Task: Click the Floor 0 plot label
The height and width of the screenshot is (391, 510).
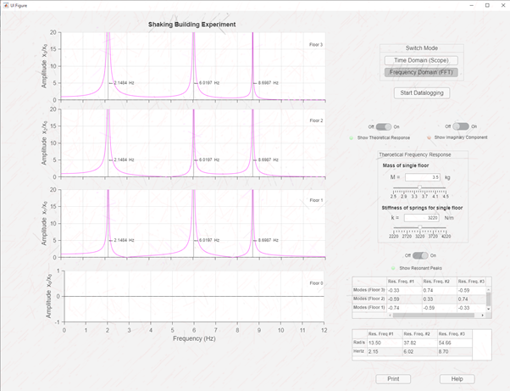Action: click(316, 283)
